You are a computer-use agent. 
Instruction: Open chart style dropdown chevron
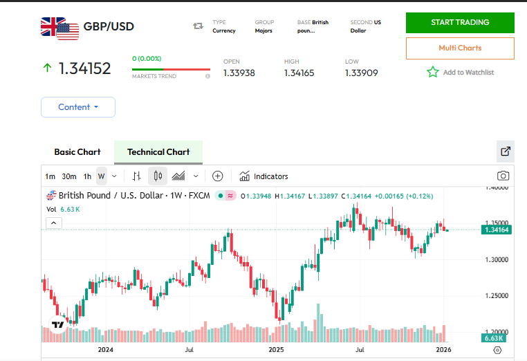[196, 176]
